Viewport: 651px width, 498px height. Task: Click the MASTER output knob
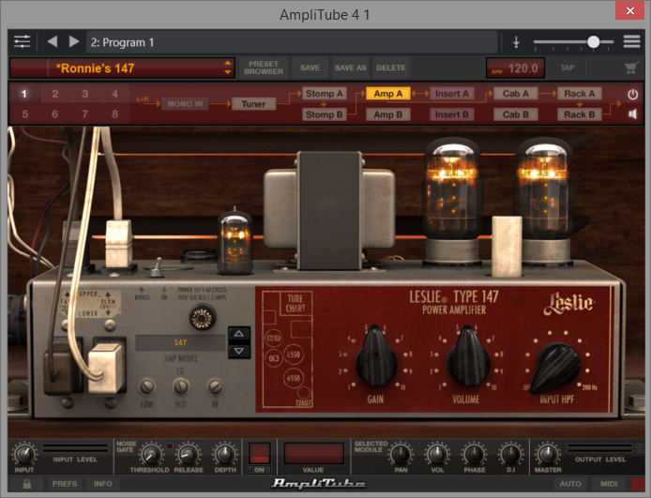(x=547, y=454)
